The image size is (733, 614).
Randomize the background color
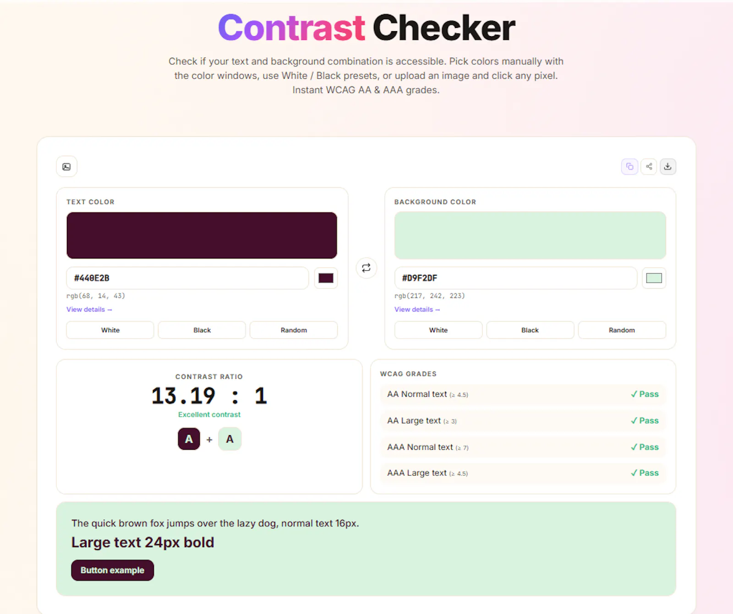(622, 330)
